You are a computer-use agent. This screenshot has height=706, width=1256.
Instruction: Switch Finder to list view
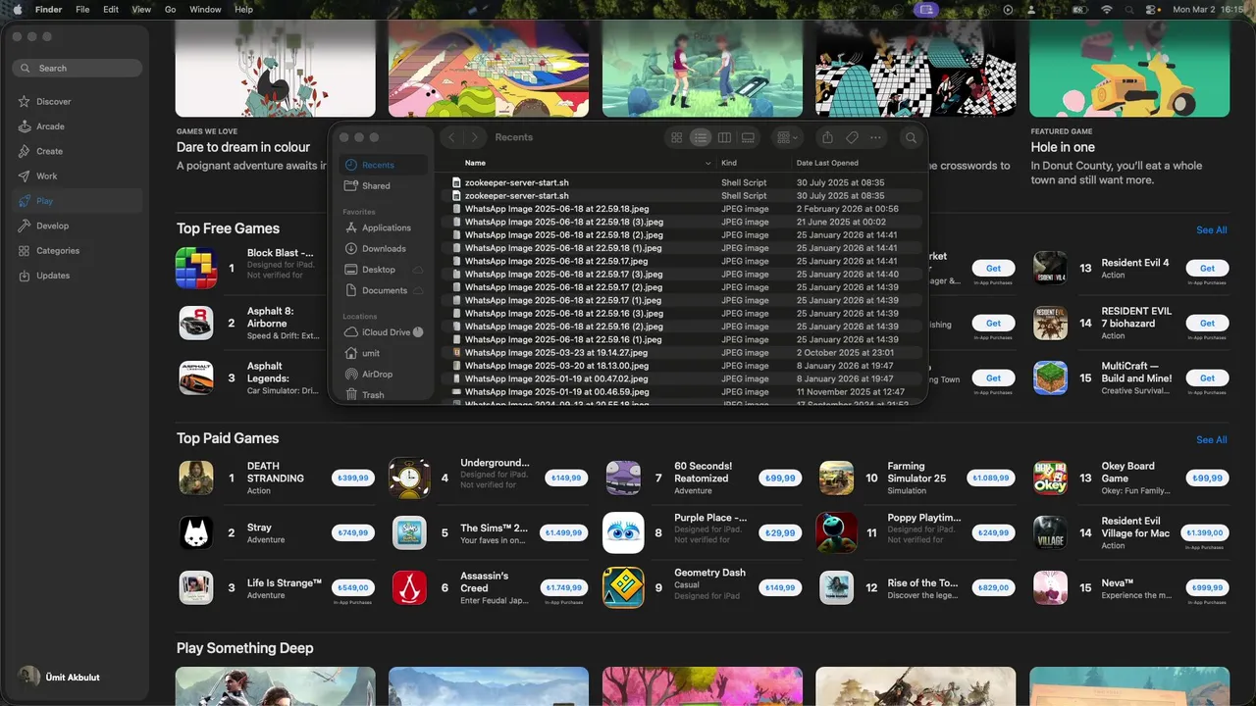click(701, 138)
